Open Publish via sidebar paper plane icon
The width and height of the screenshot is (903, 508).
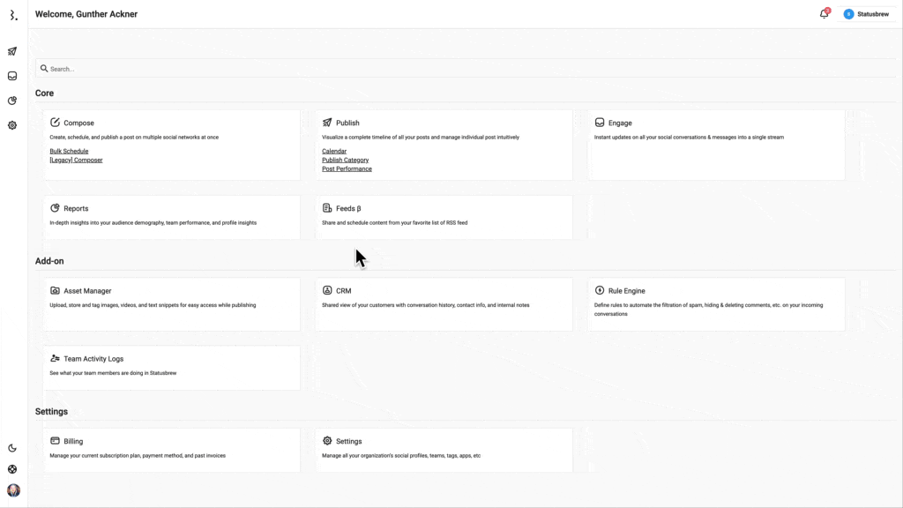12,51
